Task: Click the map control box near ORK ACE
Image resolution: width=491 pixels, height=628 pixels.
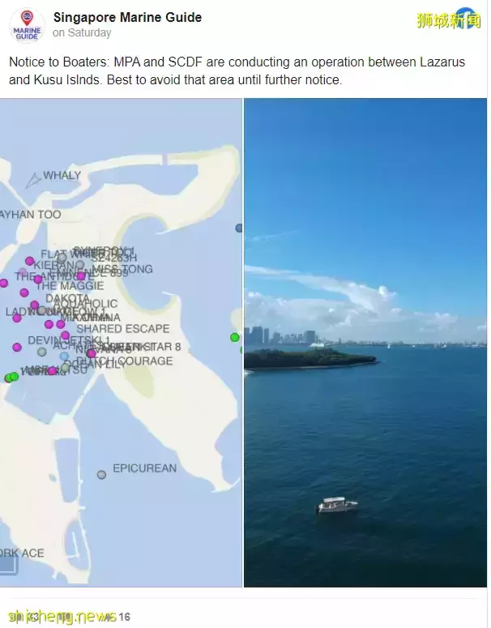Action: point(9,566)
